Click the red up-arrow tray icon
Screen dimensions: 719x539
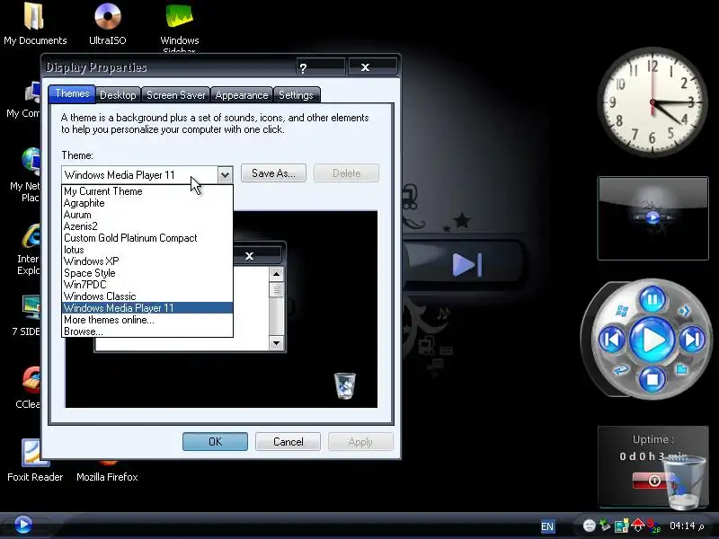point(637,525)
